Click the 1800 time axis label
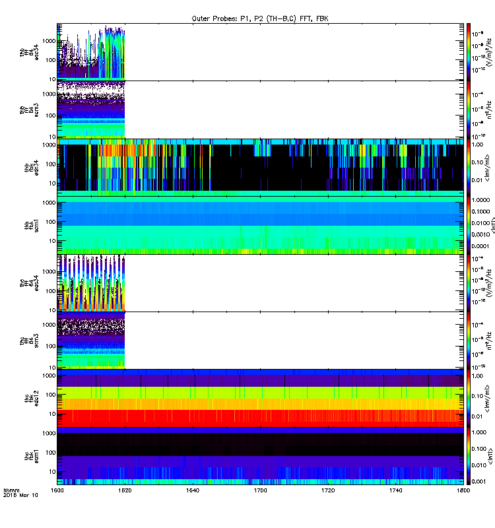 463,490
